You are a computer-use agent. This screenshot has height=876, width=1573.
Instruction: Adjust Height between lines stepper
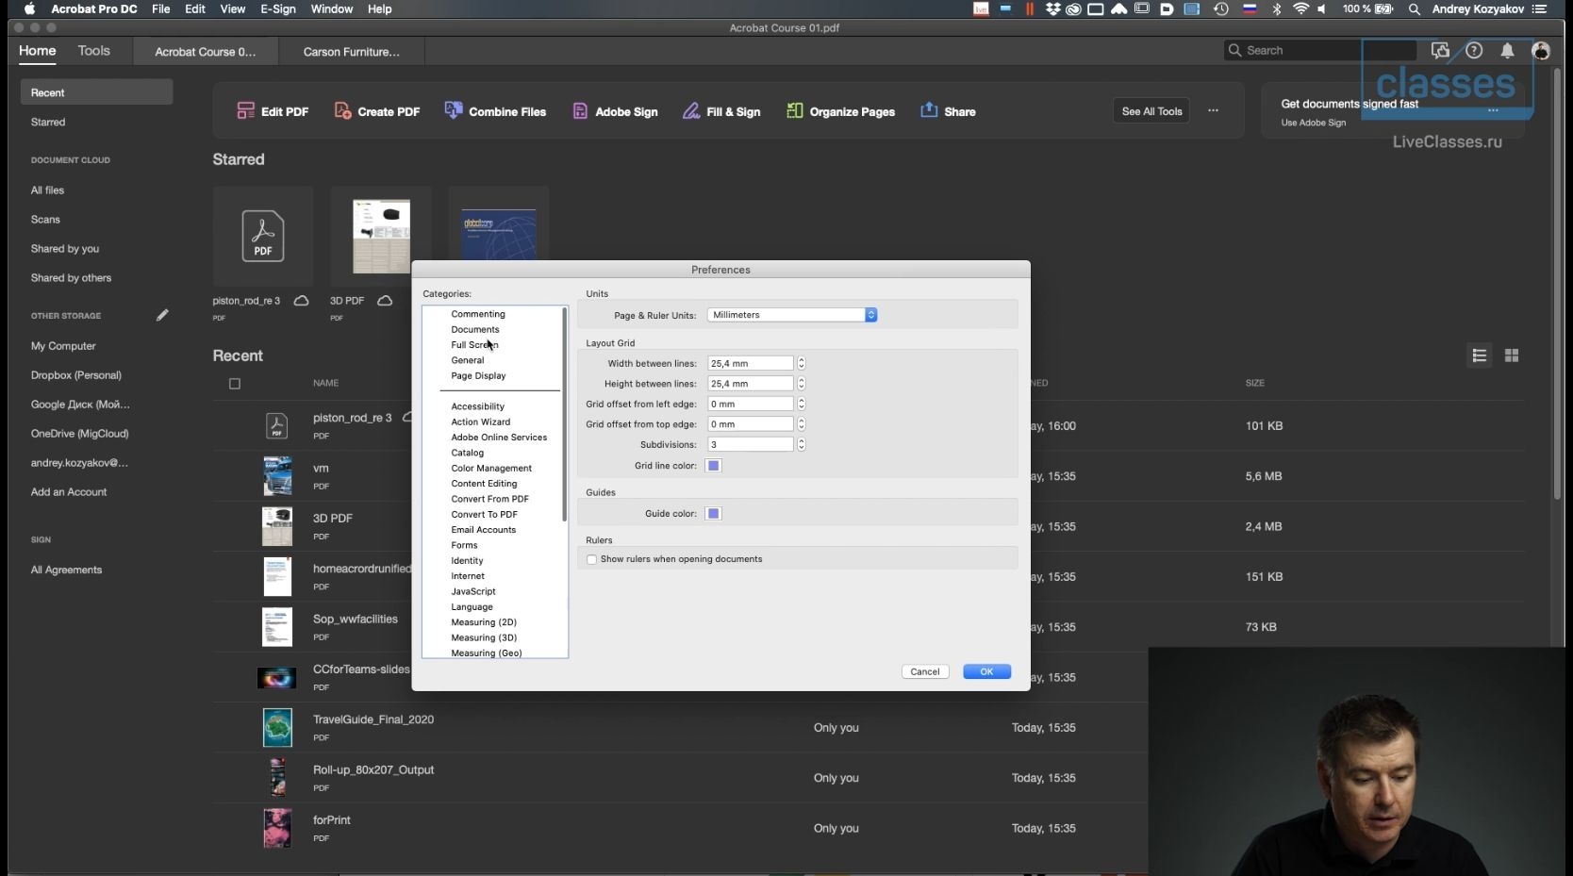(802, 384)
